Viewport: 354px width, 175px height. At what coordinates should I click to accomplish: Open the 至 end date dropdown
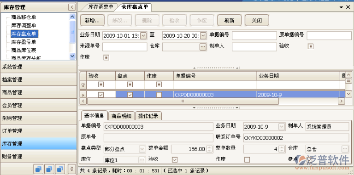coord(203,35)
